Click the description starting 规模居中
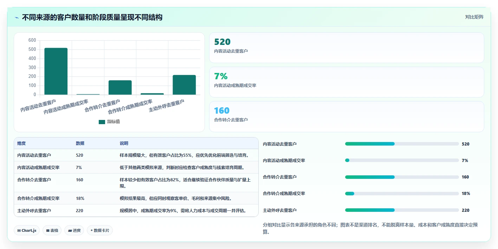 (183, 210)
